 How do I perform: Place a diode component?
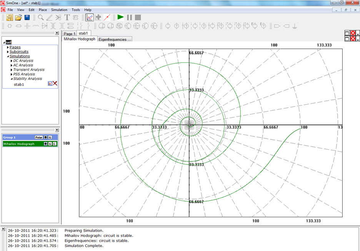tap(45, 26)
